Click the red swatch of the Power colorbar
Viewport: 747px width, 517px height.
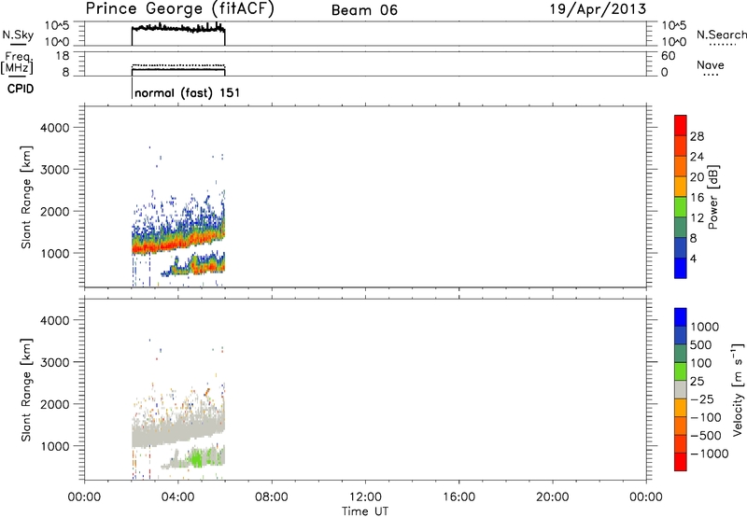pos(681,125)
